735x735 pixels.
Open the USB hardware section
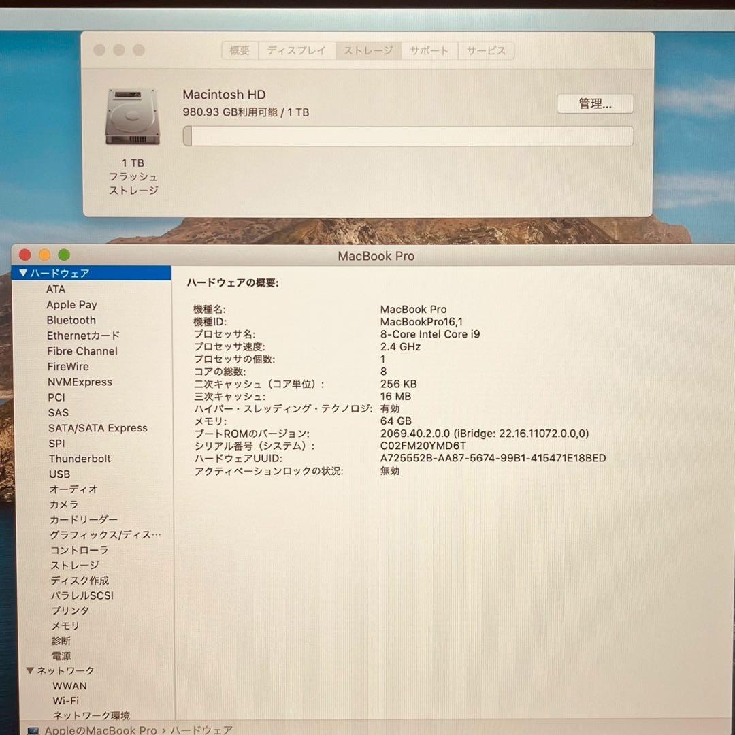(x=59, y=474)
